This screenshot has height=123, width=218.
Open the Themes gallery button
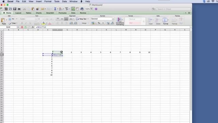coord(174,21)
